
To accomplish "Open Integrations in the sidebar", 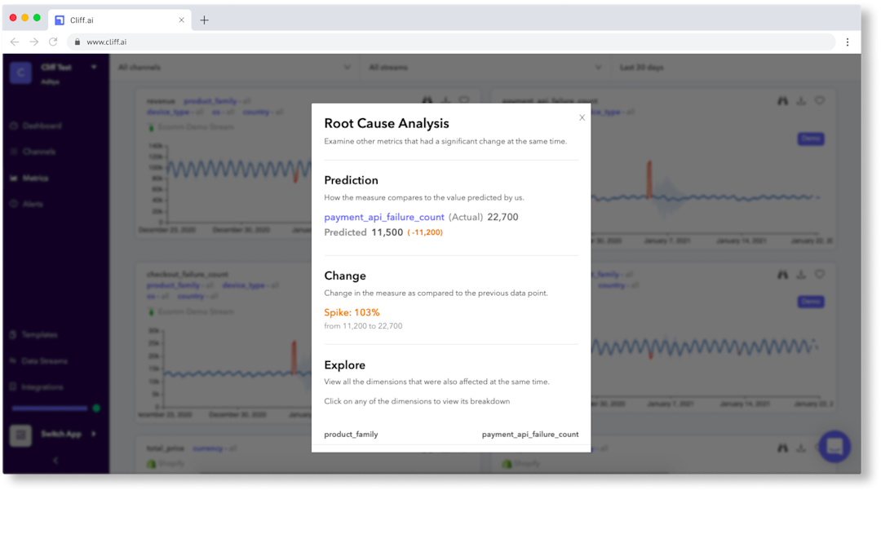I will pos(42,387).
